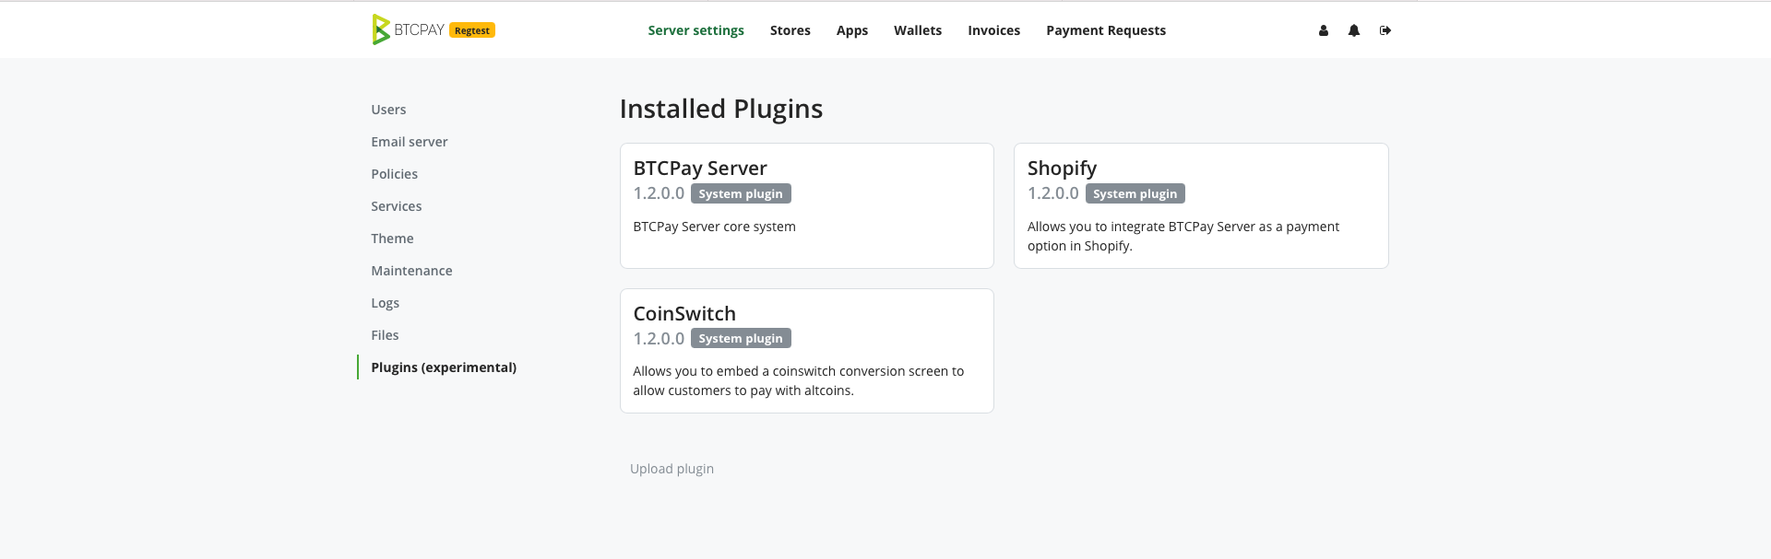Click the Regtest network badge
Viewport: 1771px width, 559px height.
(x=472, y=30)
